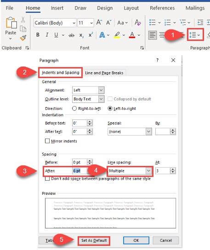
Task: Open highlight color dropdown arrow
Action: pyautogui.click(x=124, y=35)
